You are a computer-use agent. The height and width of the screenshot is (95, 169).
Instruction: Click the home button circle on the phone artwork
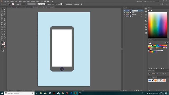point(62,69)
